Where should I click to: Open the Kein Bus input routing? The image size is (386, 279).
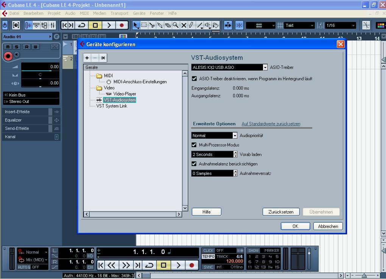[31, 95]
